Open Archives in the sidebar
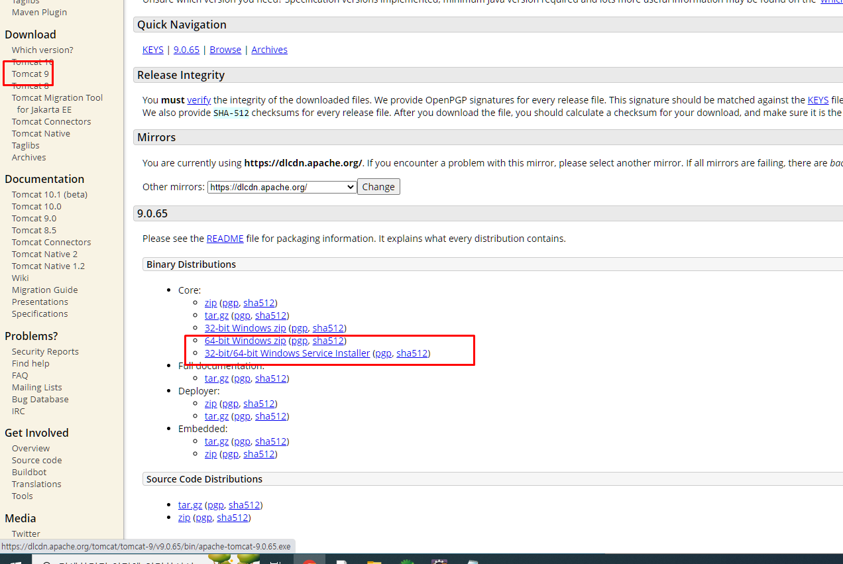 pyautogui.click(x=29, y=157)
